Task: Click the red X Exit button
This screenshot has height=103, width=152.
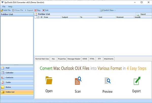Action: (x=45, y=10)
